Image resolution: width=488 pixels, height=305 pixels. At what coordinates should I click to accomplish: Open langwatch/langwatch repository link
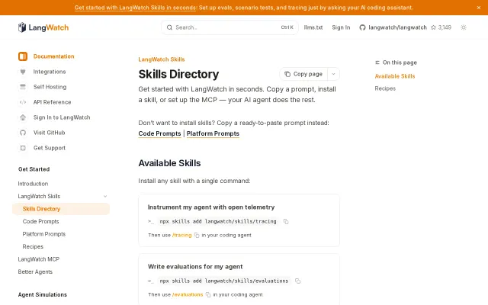[397, 27]
